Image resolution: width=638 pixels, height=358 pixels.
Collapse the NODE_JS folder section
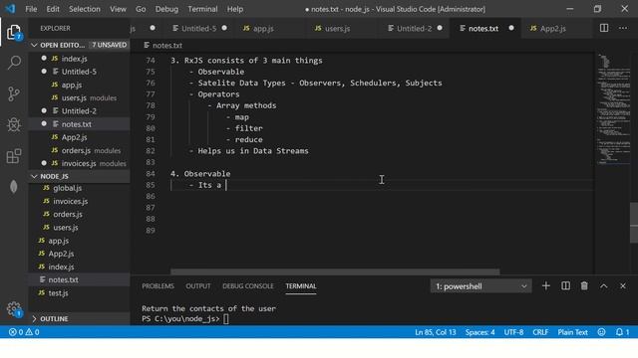click(x=34, y=176)
